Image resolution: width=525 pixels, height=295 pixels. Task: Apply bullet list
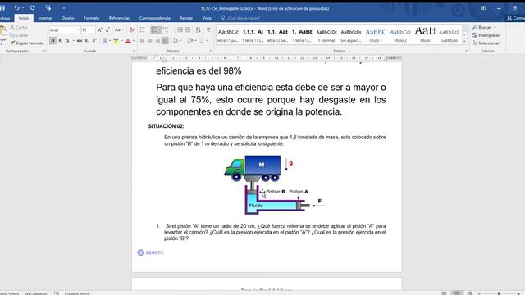(x=142, y=30)
